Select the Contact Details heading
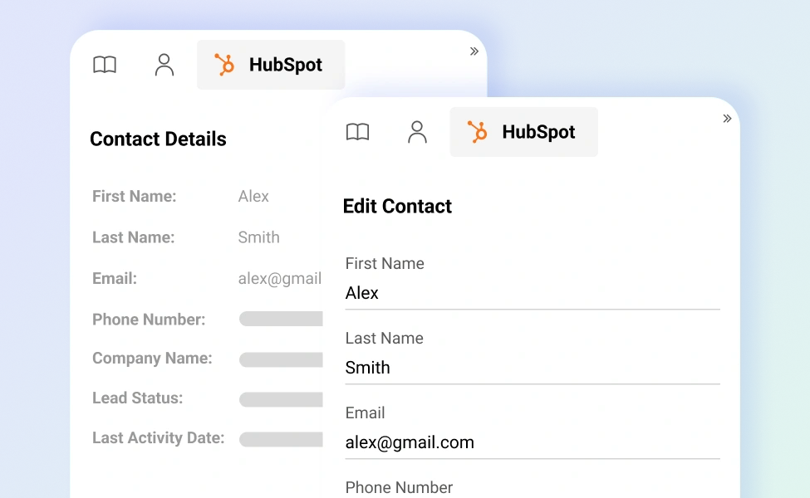The image size is (810, 498). coord(158,139)
